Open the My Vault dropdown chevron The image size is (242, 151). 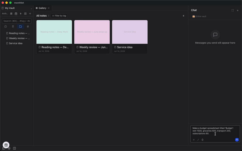[x=31, y=8]
